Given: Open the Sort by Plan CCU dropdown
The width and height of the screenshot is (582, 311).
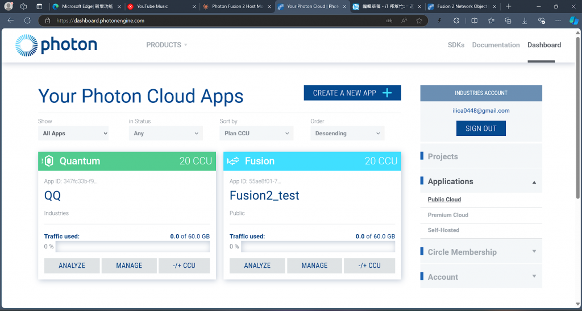Looking at the screenshot, I should [256, 133].
